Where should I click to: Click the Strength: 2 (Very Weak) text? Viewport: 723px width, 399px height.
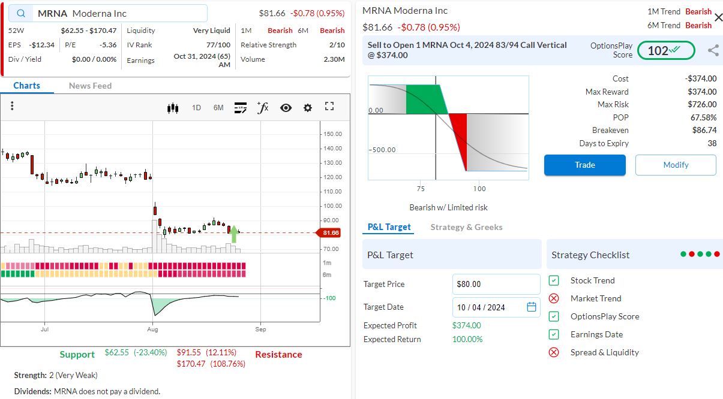coord(56,375)
